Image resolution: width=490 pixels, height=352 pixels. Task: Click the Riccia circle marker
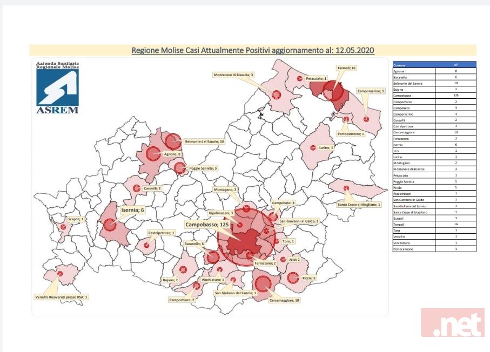click(x=293, y=278)
